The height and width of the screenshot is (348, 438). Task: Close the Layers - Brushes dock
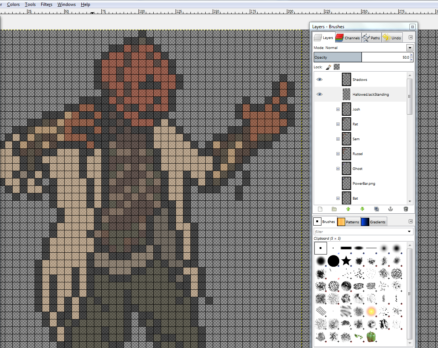412,27
